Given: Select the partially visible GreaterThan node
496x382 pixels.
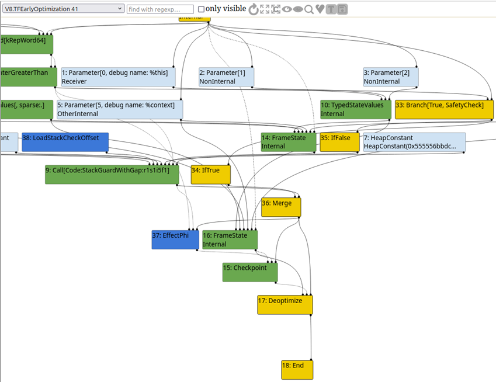Looking at the screenshot, I should coord(29,77).
